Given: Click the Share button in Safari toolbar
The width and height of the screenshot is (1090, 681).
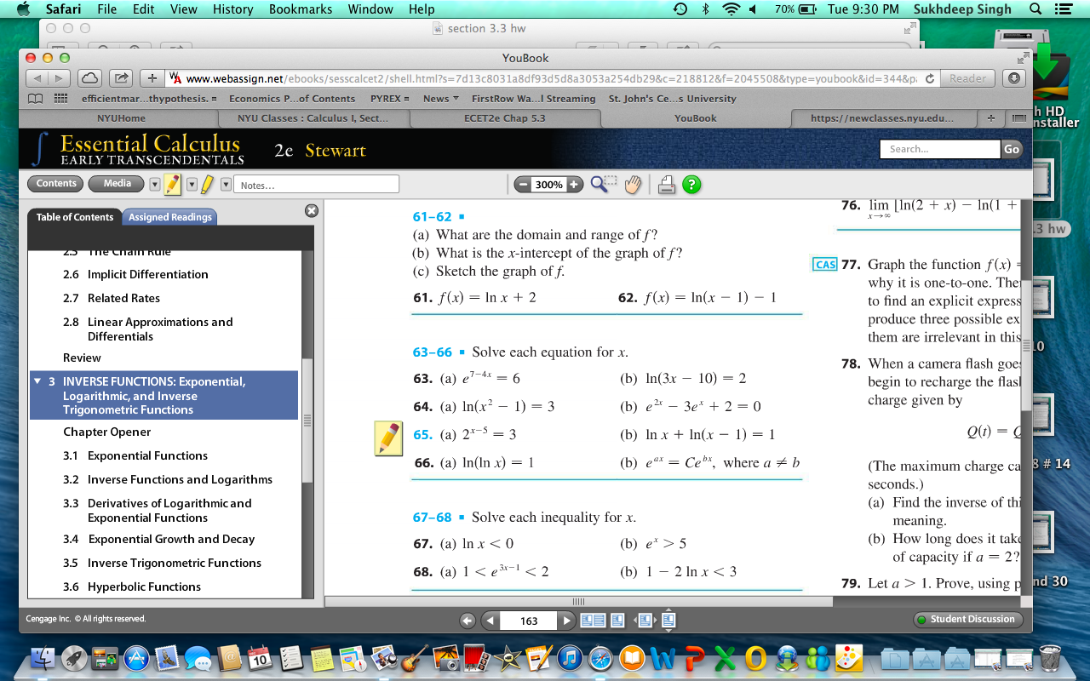Looking at the screenshot, I should click(x=122, y=78).
